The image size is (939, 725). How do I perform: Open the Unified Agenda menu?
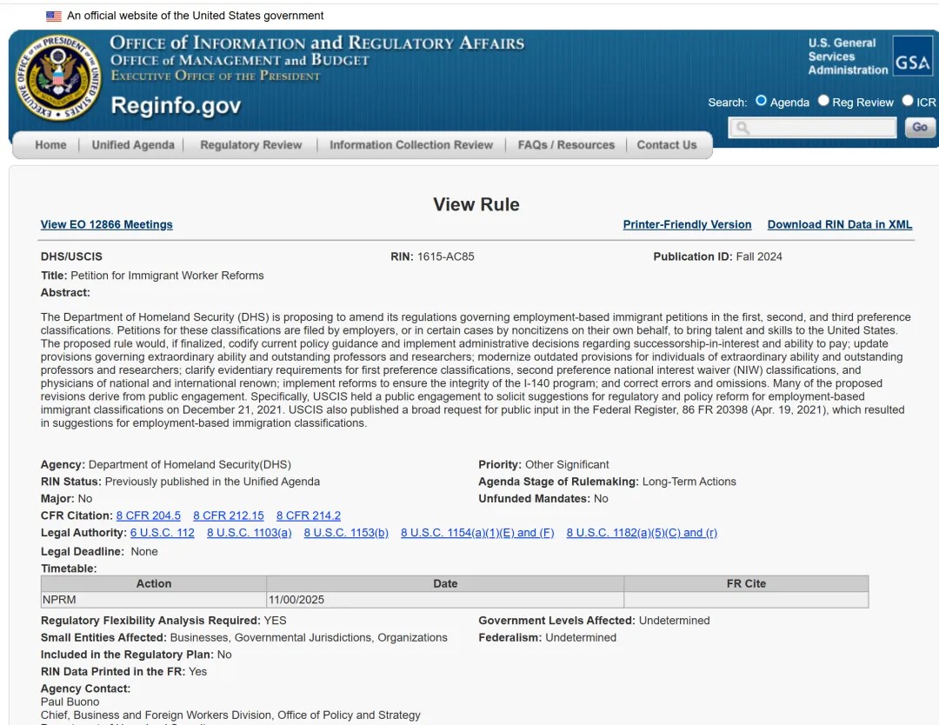click(x=133, y=145)
